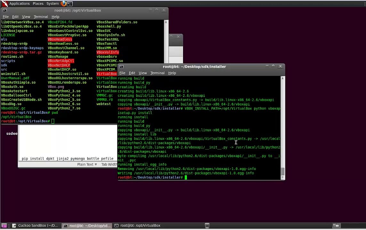Viewport: 366px width, 230px height.
Task: Minimize the /opt/VirtualBox terminal window
Action: click(x=151, y=10)
